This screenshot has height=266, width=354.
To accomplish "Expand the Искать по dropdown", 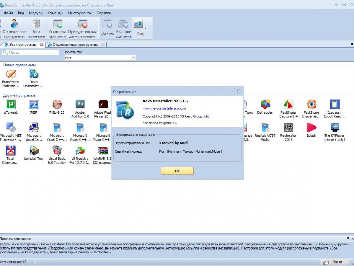I will point(134,58).
